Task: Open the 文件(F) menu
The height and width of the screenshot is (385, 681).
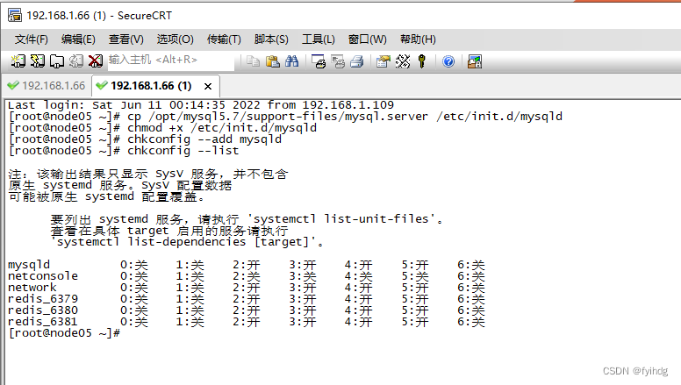Action: tap(31, 39)
